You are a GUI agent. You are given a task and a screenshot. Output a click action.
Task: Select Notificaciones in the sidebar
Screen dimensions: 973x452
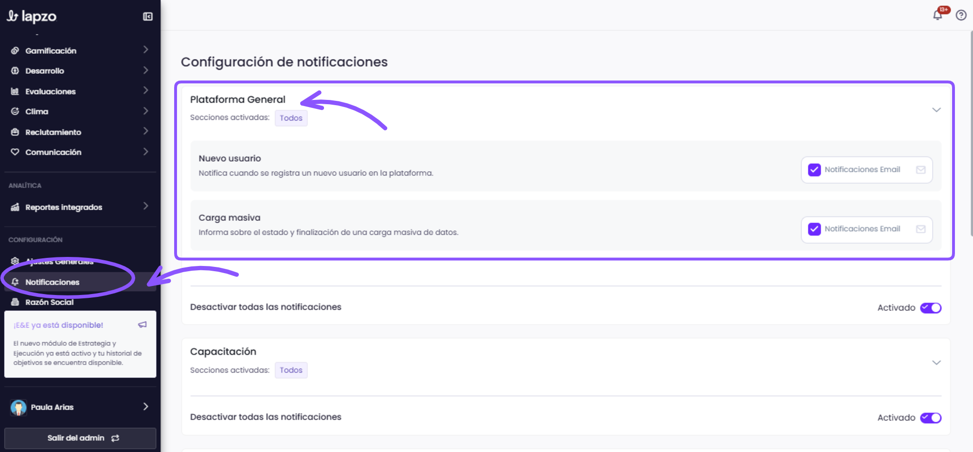point(80,282)
